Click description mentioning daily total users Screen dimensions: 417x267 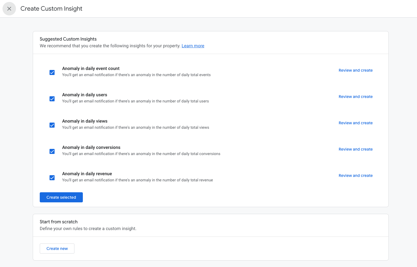click(135, 101)
